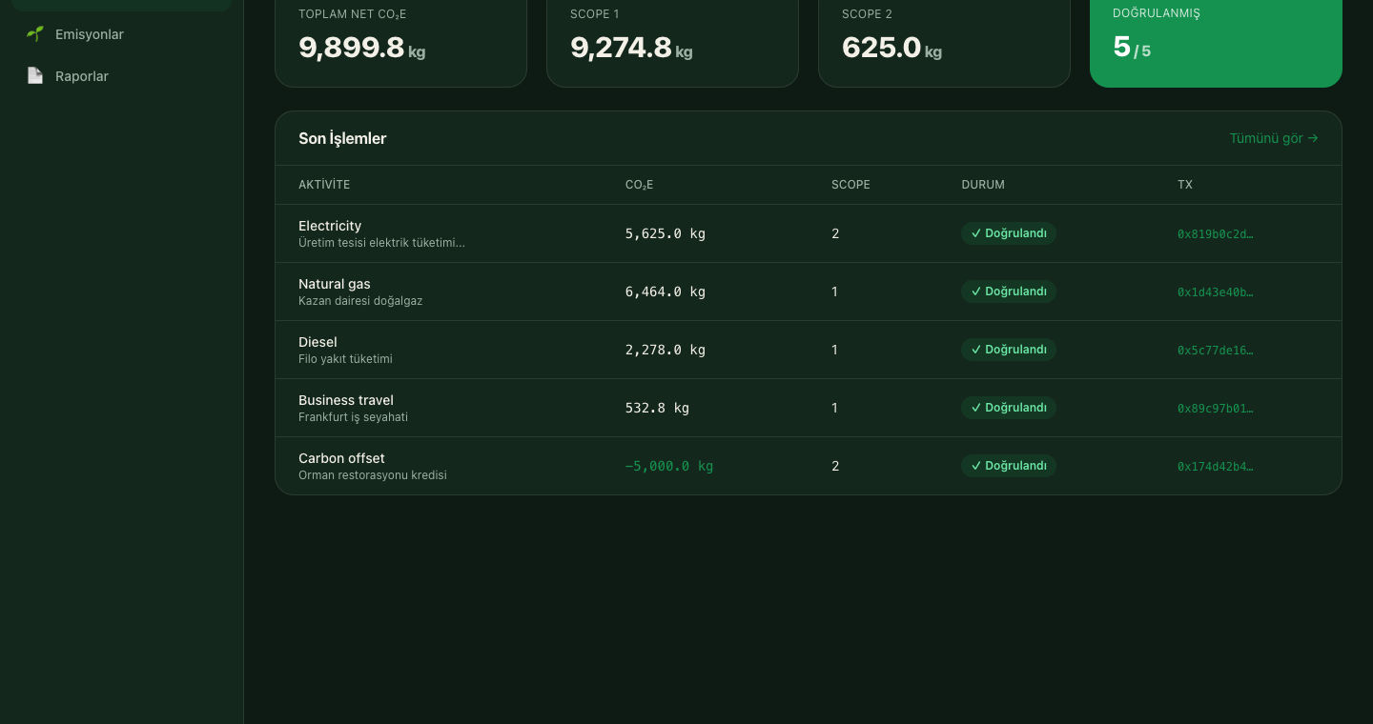Click the TX column header
Image resolution: width=1373 pixels, height=724 pixels.
1185,185
